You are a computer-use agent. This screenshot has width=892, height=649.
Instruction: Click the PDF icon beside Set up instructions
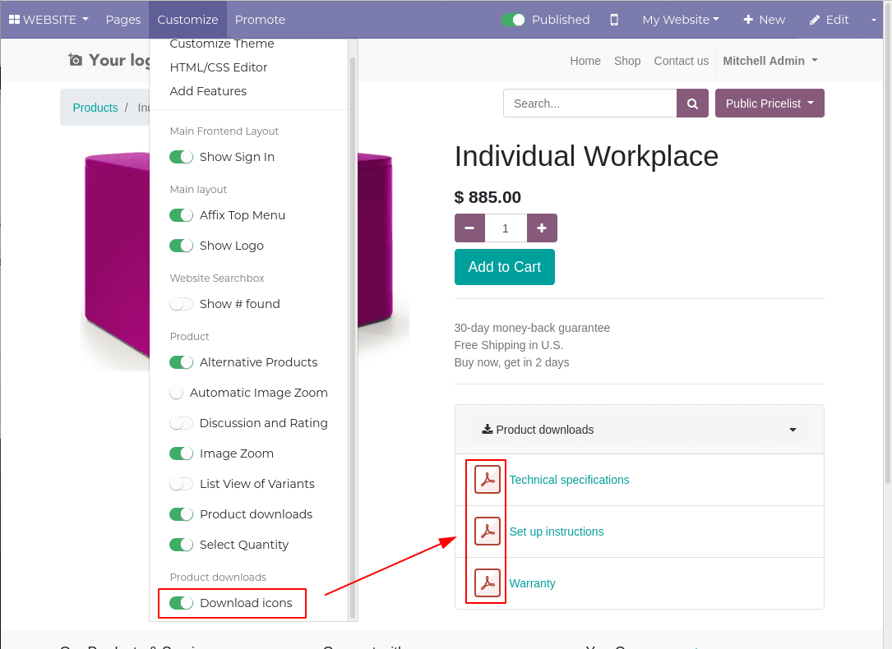[x=488, y=532]
